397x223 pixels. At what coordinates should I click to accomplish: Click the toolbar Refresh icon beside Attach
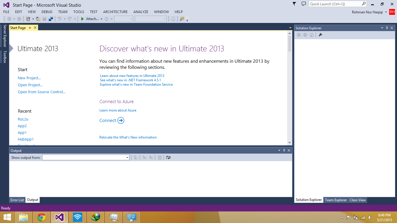click(107, 19)
